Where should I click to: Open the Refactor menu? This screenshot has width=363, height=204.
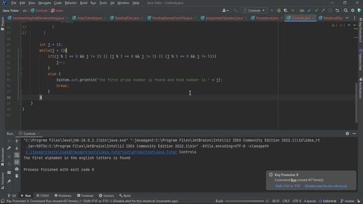pos(70,3)
